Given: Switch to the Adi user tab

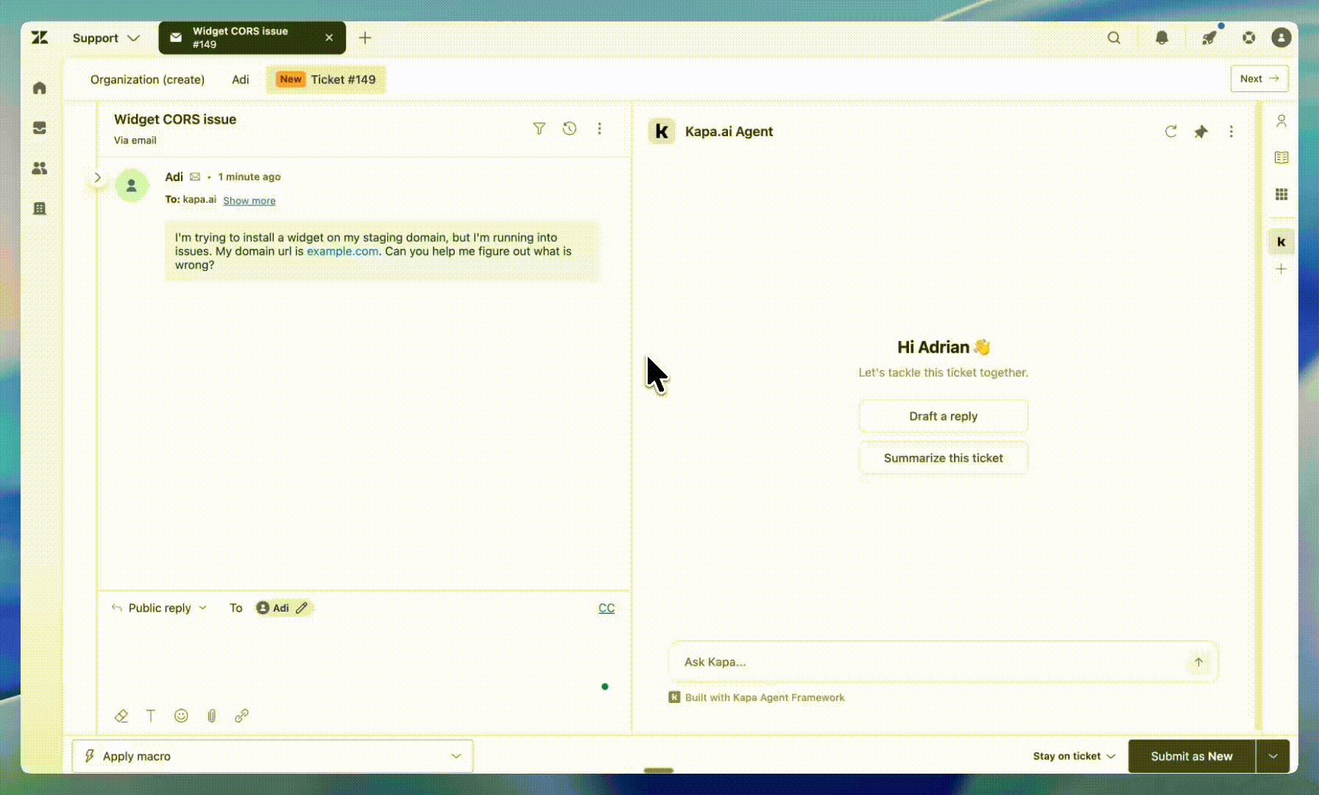Looking at the screenshot, I should click(241, 79).
